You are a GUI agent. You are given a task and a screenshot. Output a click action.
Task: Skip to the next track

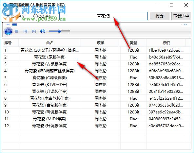coord(34,31)
